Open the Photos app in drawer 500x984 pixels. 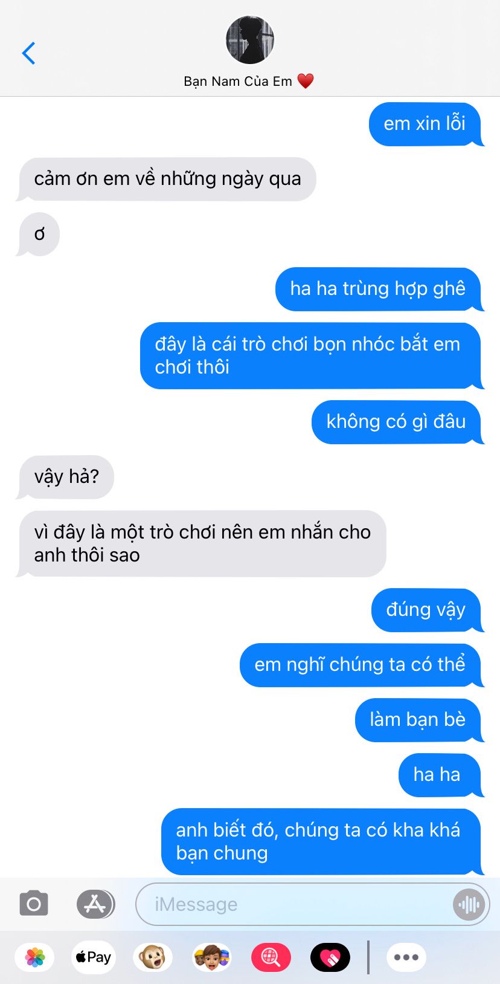click(35, 957)
